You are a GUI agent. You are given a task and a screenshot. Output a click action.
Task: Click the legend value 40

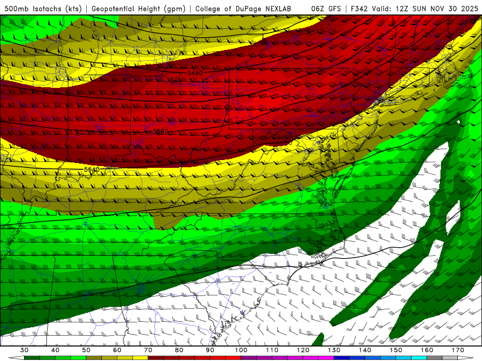[55, 350]
